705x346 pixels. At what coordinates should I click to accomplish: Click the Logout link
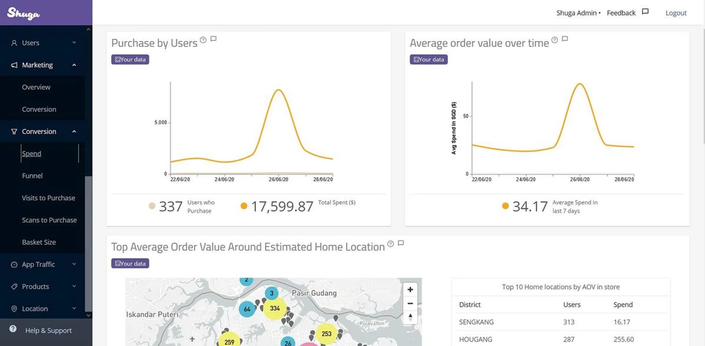pos(676,12)
